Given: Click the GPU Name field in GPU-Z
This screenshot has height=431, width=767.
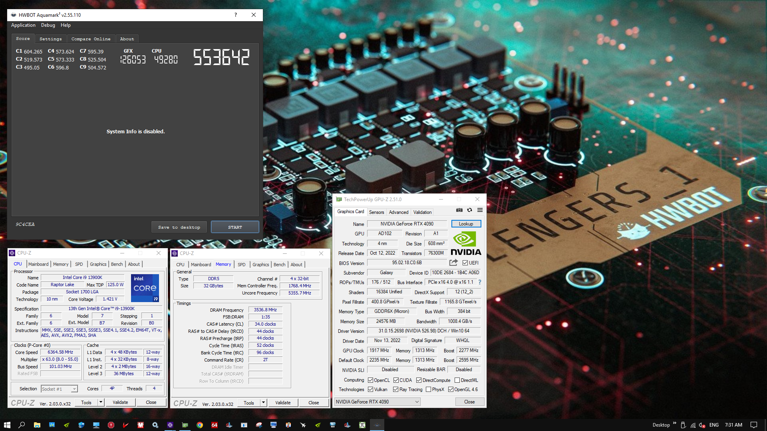Looking at the screenshot, I should (407, 224).
